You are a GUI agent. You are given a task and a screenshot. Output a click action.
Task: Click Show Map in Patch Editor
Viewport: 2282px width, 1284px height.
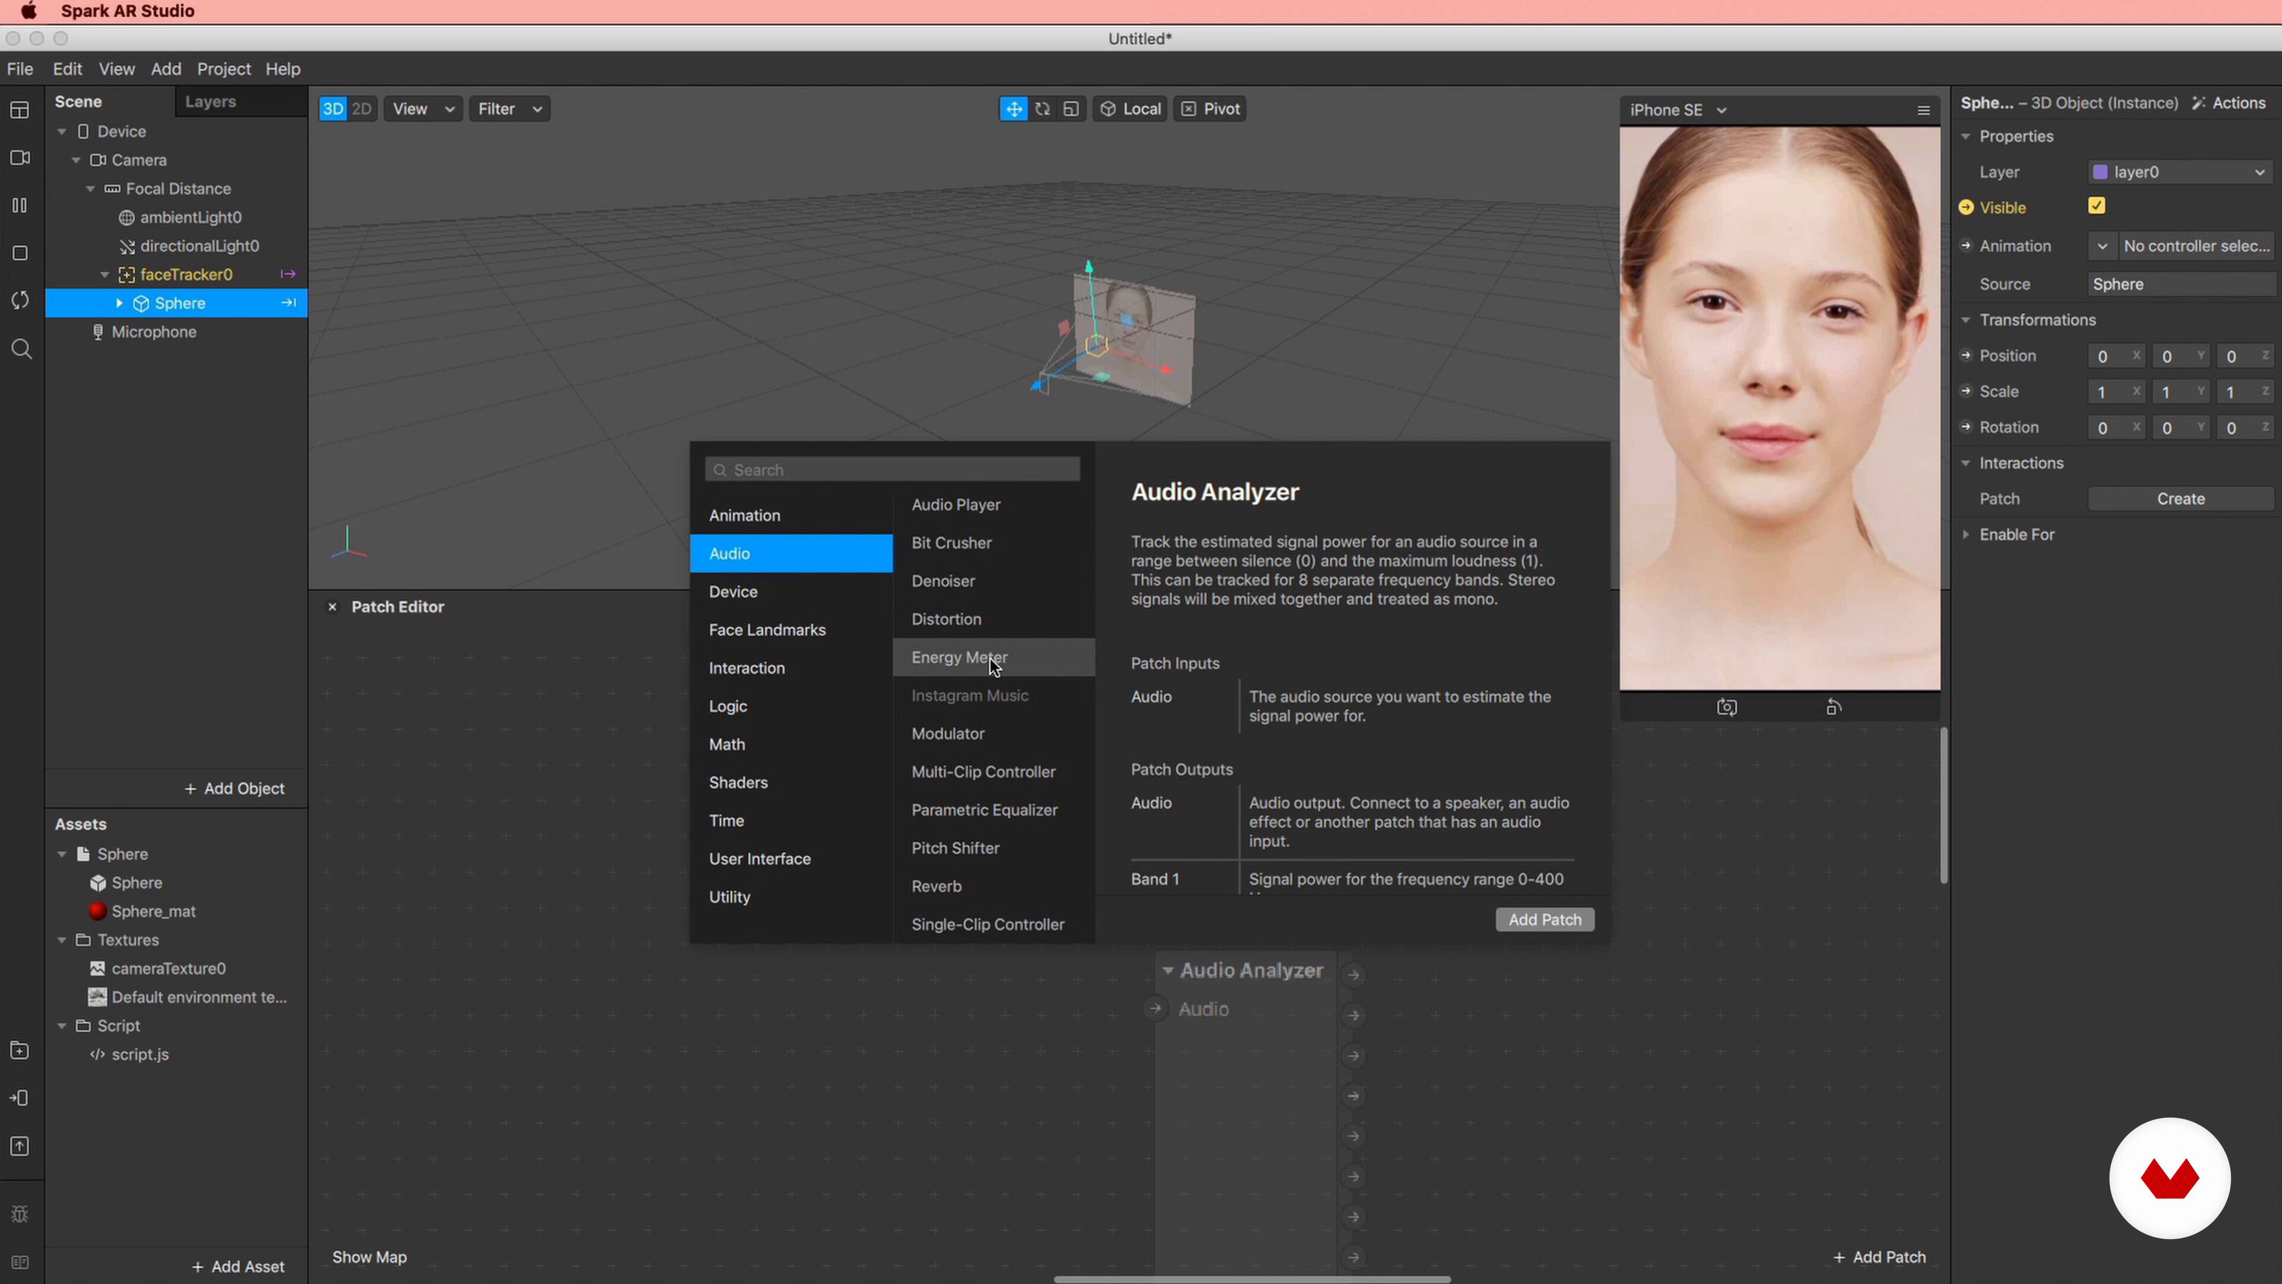370,1257
